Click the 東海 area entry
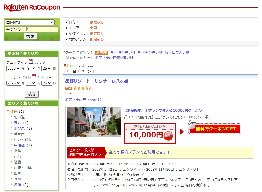This screenshot has height=192, width=262. [x=18, y=156]
